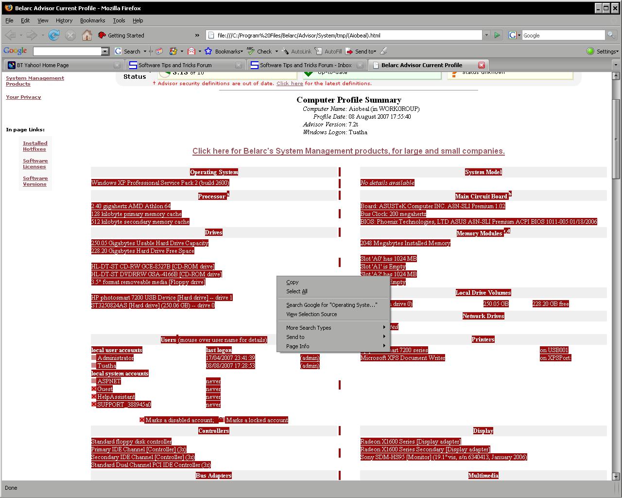Open the search engine selector dropdown

coord(514,35)
